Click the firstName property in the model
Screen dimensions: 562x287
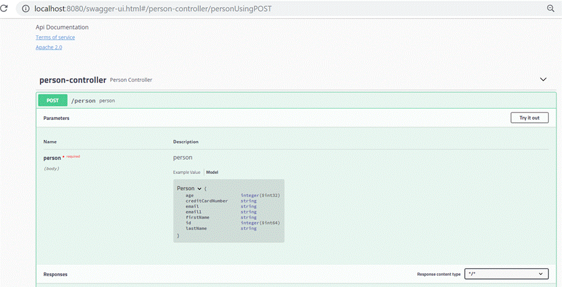(198, 217)
